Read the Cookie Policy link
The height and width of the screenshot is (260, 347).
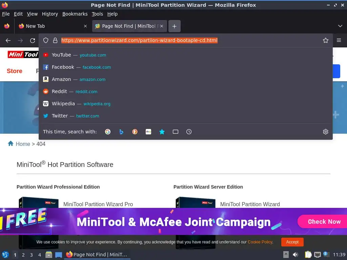[260, 242]
